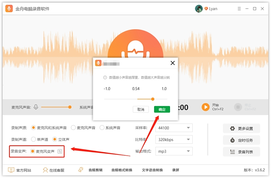
Task: Click the monitor icon for 官方网站
Action: [x=11, y=170]
